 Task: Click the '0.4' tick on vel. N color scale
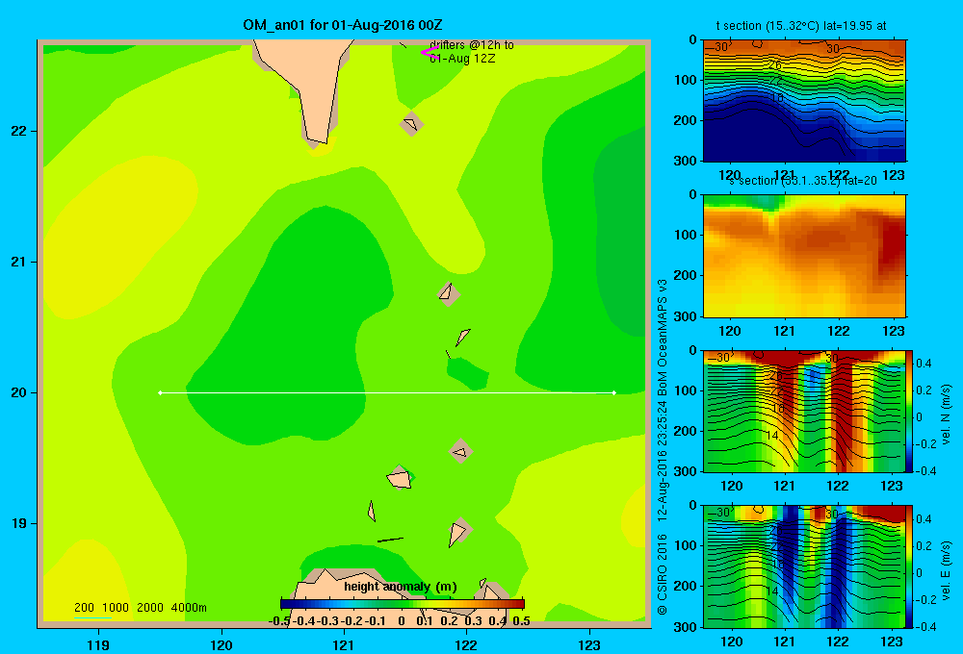tap(924, 364)
